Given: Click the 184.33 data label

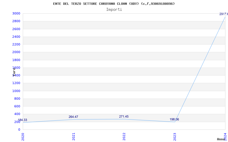Looking at the screenshot, I should [23, 120].
